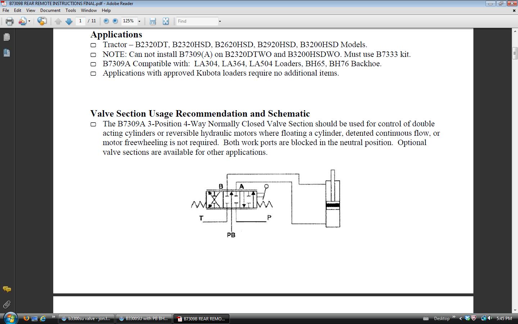
Task: Click the McAfee shield tray icon
Action: (474, 318)
